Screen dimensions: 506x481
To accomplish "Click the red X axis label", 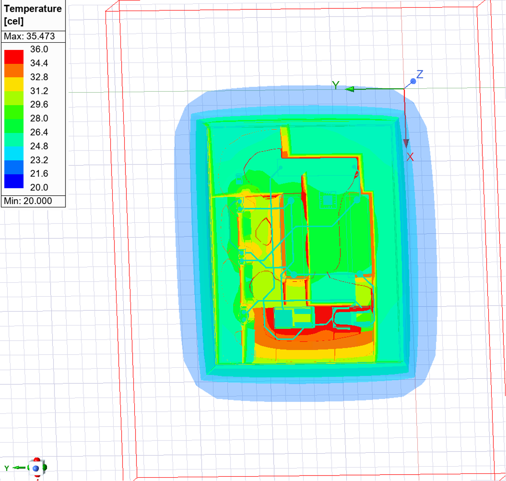I will click(410, 157).
